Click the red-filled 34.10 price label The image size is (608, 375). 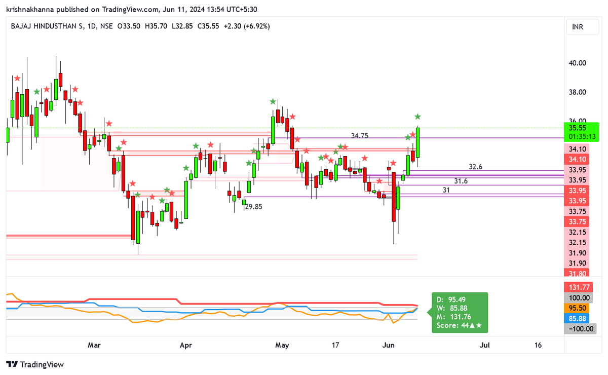(578, 159)
